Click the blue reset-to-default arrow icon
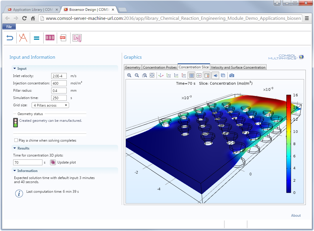The height and width of the screenshot is (231, 314). coord(10,38)
